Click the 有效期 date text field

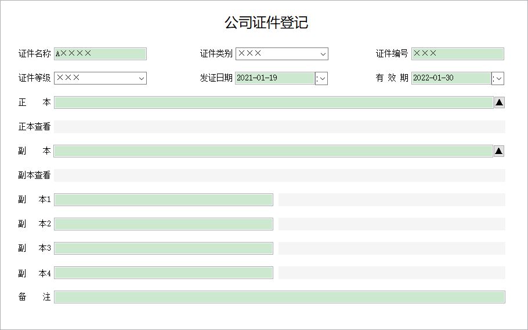pyautogui.click(x=451, y=78)
